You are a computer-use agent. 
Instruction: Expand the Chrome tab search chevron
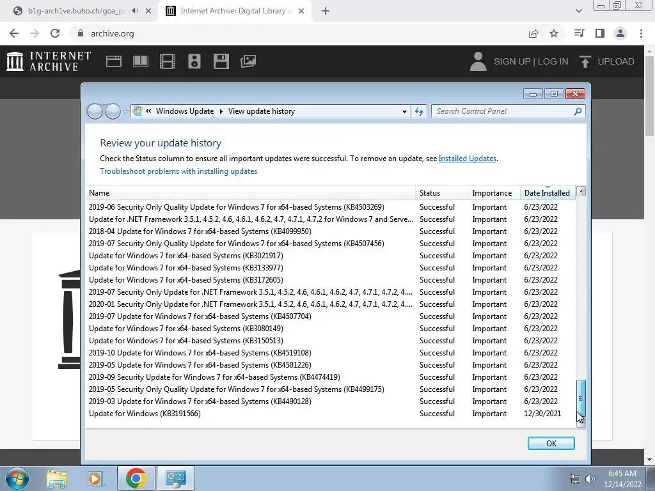(x=578, y=11)
